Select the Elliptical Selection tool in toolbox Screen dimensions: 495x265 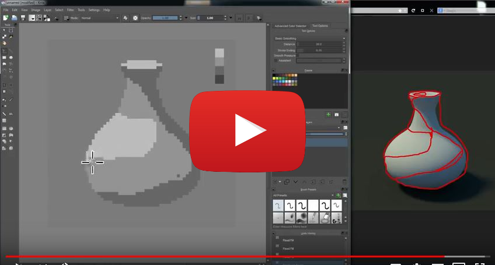coord(11,129)
